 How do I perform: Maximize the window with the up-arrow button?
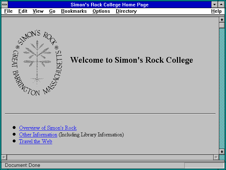tap(221, 5)
